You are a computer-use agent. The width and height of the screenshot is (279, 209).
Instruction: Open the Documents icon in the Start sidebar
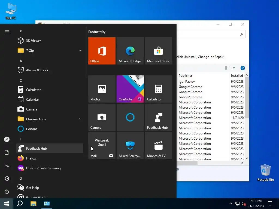click(7, 152)
